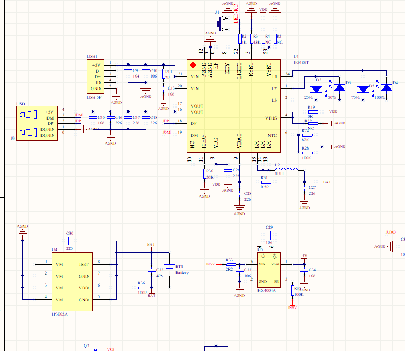Select resistor R30 56K
This screenshot has width=405, height=351.
pos(204,174)
